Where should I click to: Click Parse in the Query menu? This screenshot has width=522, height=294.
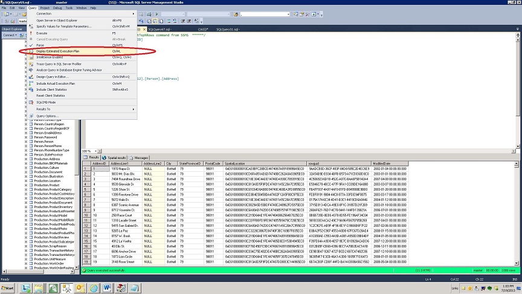(82, 45)
